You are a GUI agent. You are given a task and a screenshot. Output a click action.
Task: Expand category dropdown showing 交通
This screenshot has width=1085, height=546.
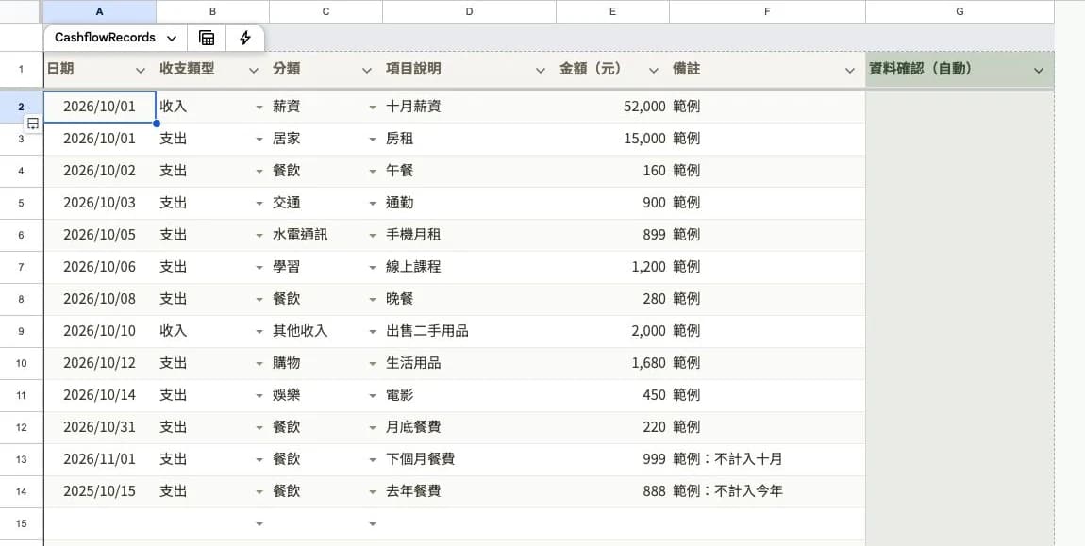click(x=373, y=204)
